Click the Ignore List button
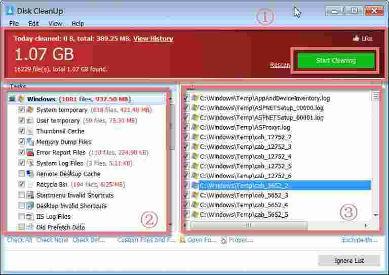 click(349, 261)
